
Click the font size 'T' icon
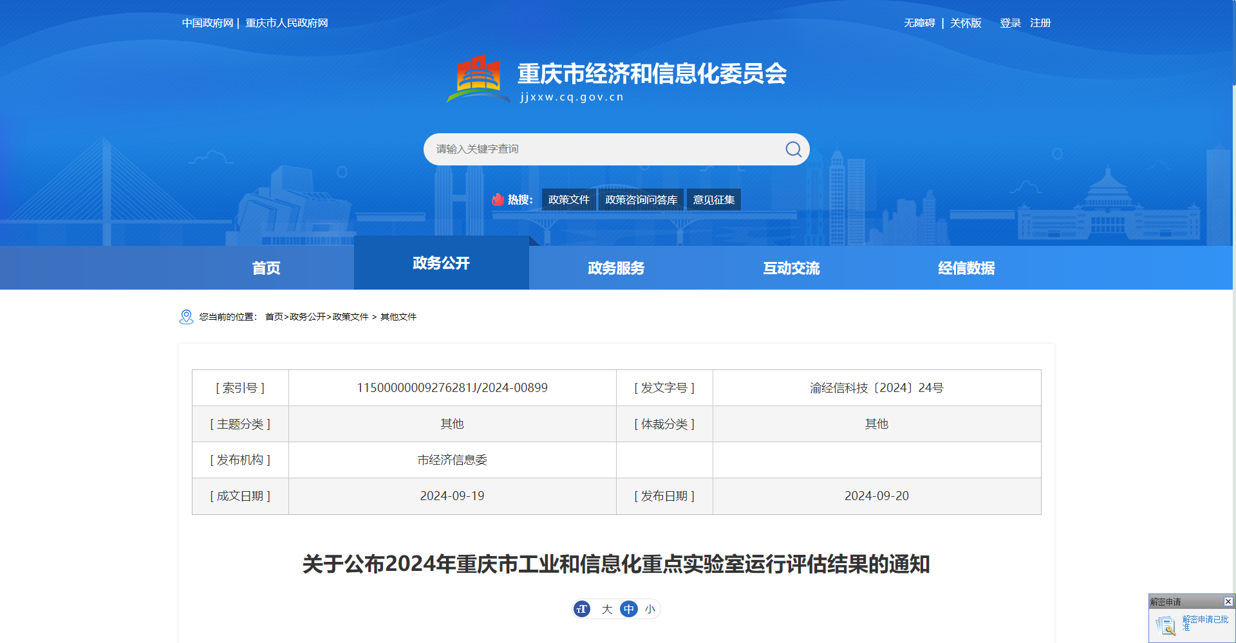click(x=582, y=609)
